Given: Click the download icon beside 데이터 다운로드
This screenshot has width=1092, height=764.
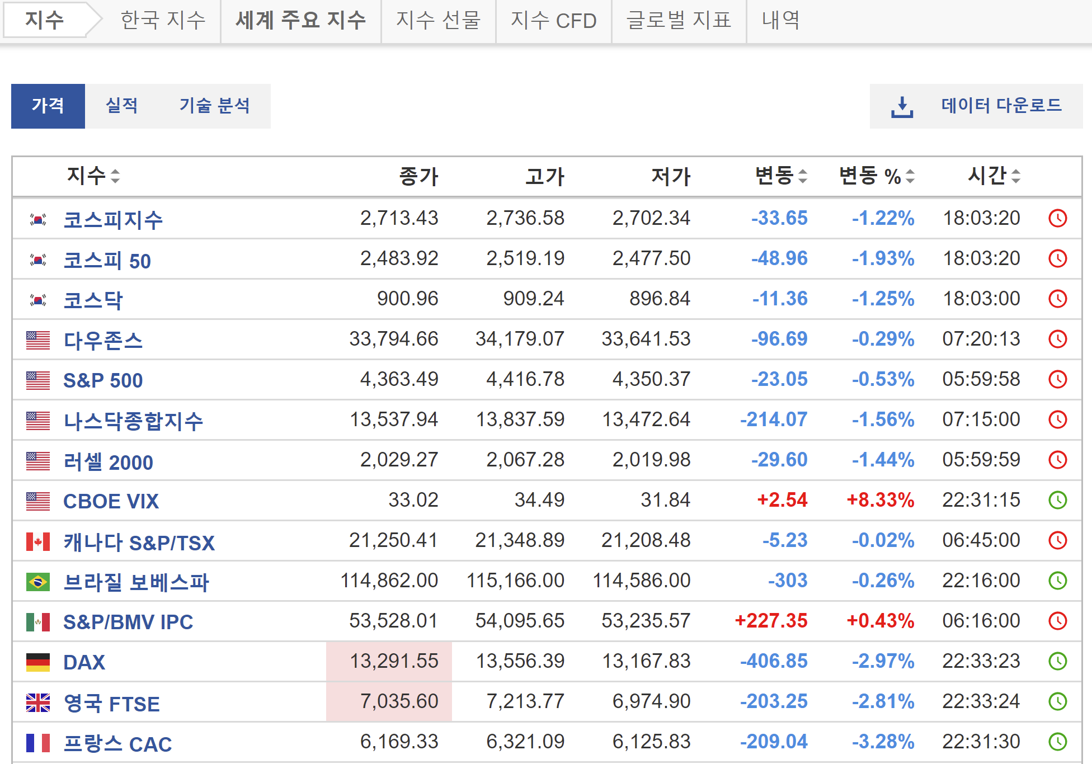Looking at the screenshot, I should click(902, 106).
